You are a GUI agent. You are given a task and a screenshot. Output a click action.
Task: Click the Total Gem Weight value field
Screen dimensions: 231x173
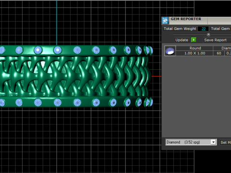[x=203, y=29]
